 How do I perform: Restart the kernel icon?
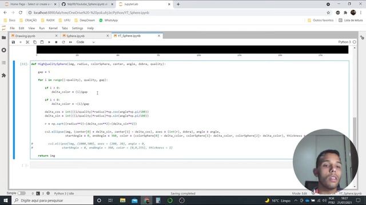tap(63, 42)
